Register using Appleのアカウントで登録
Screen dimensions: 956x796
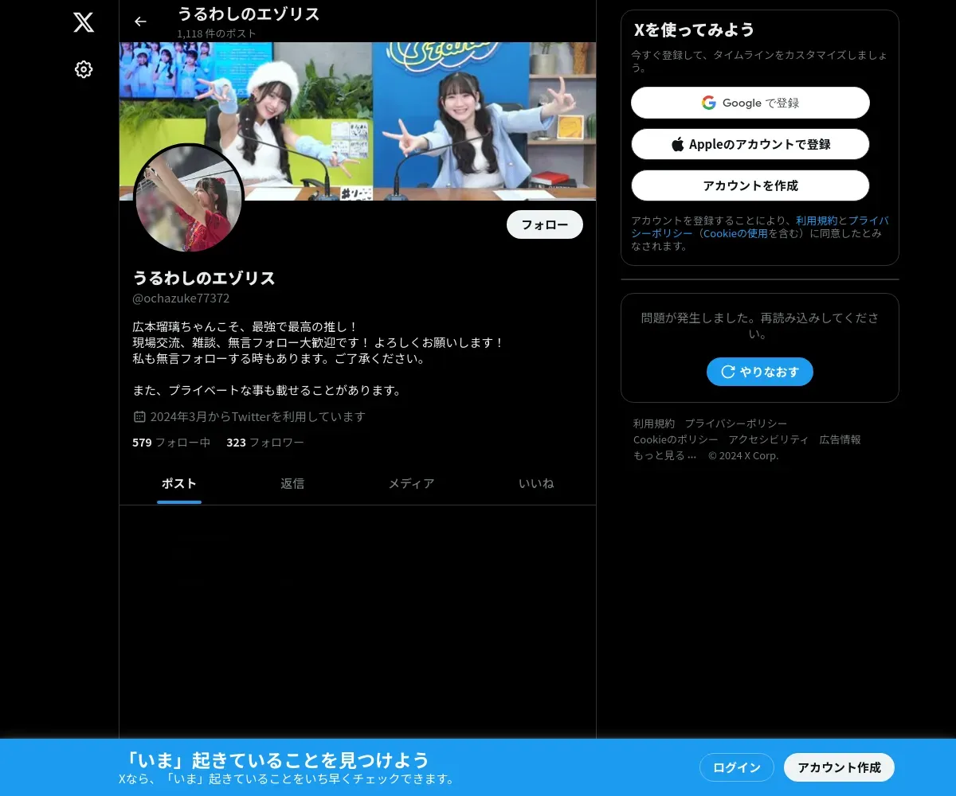[x=750, y=144]
